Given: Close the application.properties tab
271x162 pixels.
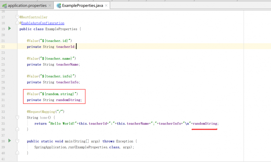Looking at the screenshot, I should (x=50, y=5).
